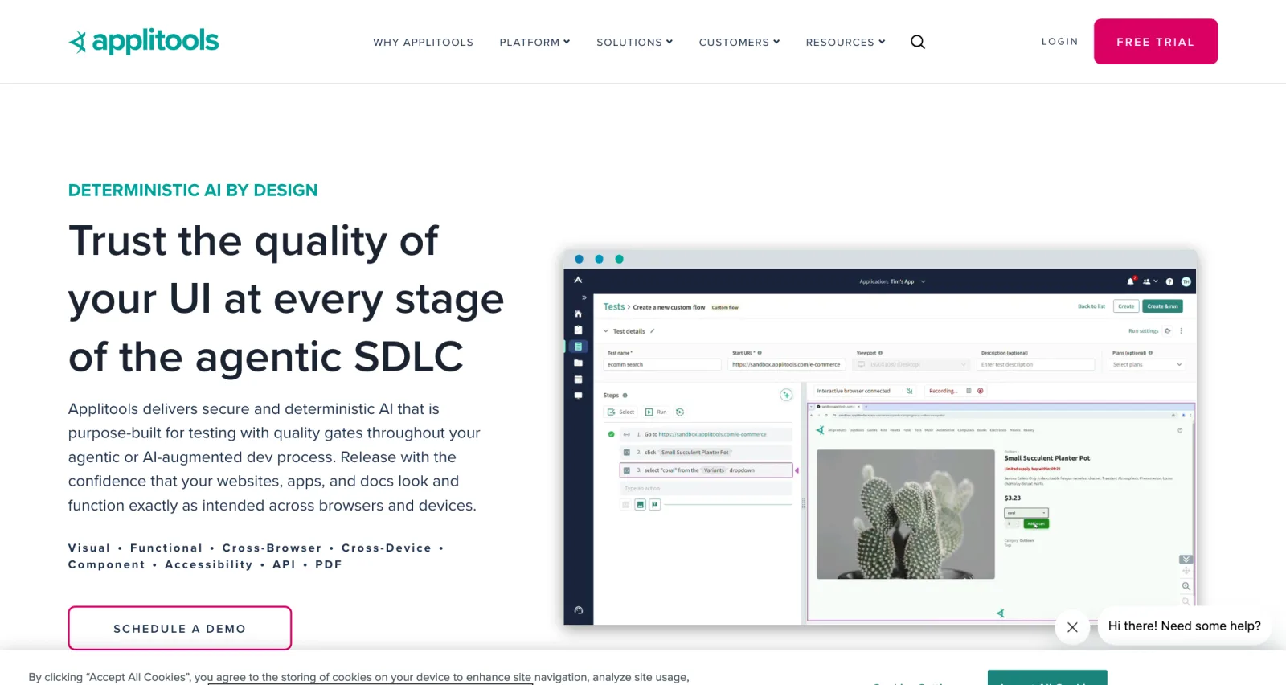Select step 3 'select coral from the Variants dropdown'
This screenshot has width=1286, height=685.
tap(706, 470)
